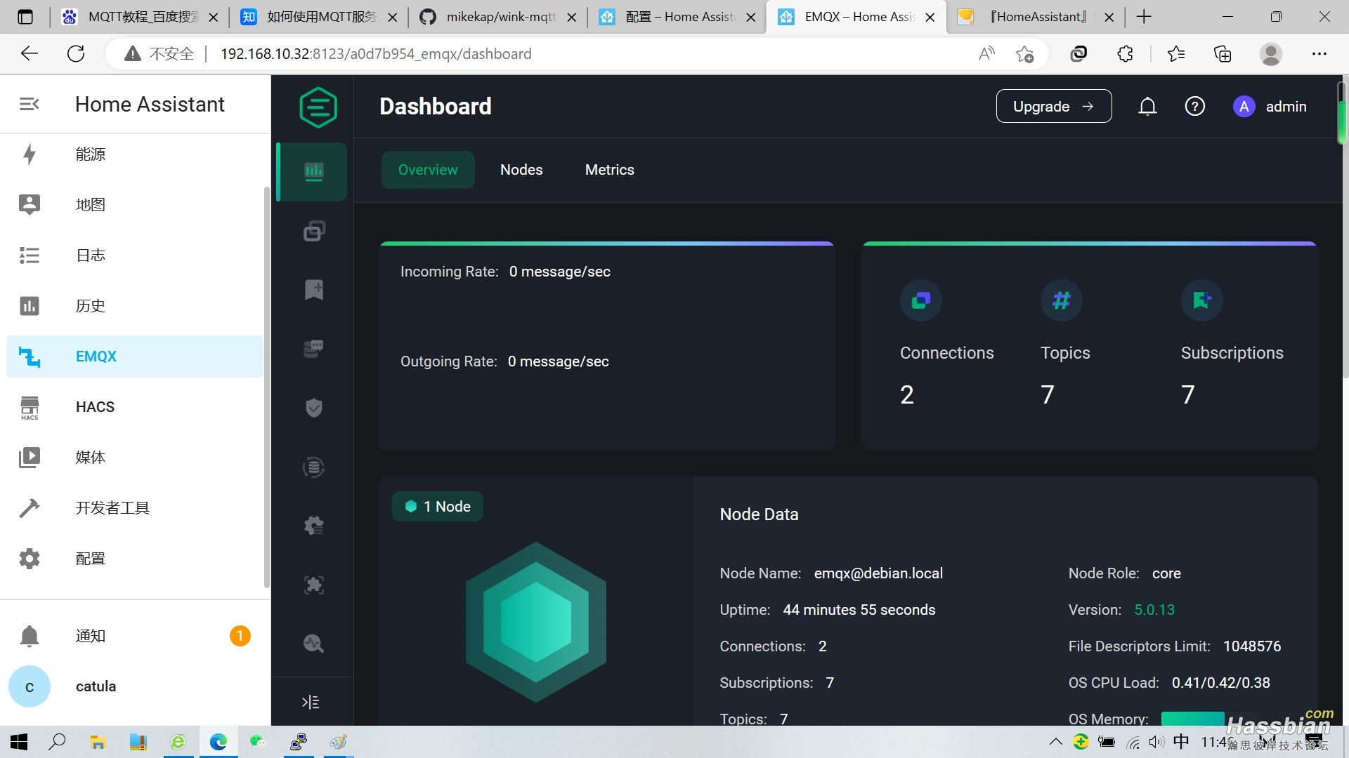
Task: Click the 1 Node badge
Action: 438,506
